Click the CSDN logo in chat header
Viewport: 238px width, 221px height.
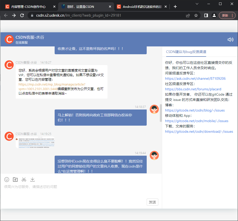9,39
